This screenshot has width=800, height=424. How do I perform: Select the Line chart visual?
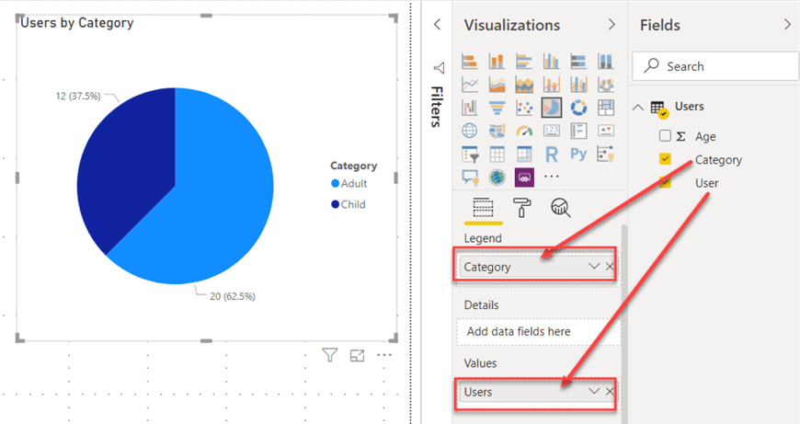coord(469,85)
